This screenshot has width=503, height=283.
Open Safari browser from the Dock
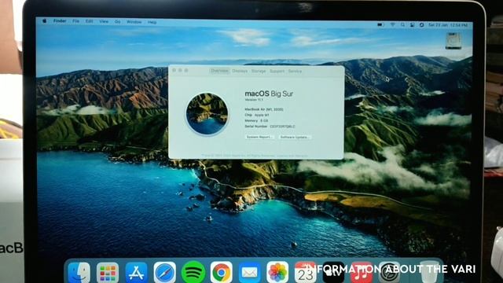[164, 273]
